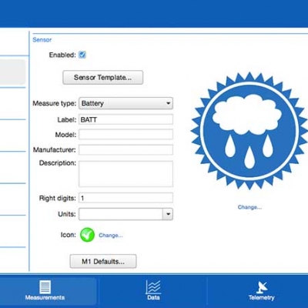Uncheck the Enabled checkbox

coord(82,55)
